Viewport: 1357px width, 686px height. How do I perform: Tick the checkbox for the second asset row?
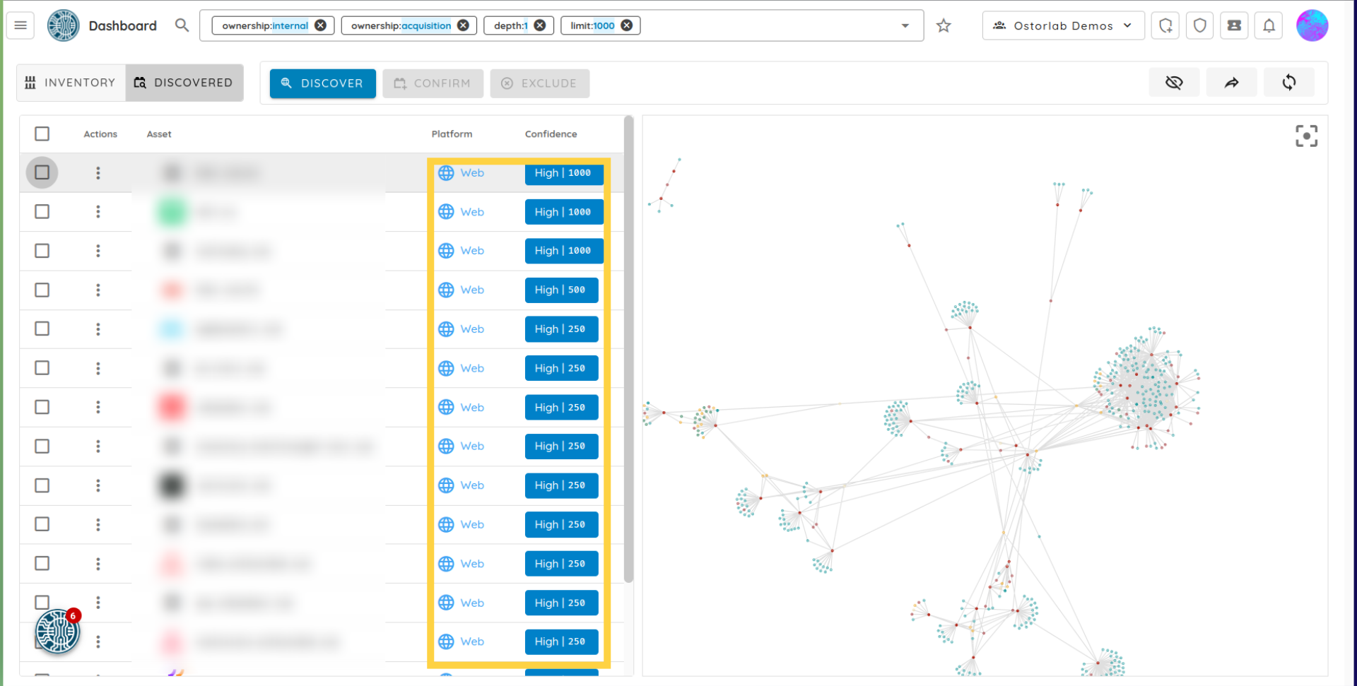[x=42, y=212]
